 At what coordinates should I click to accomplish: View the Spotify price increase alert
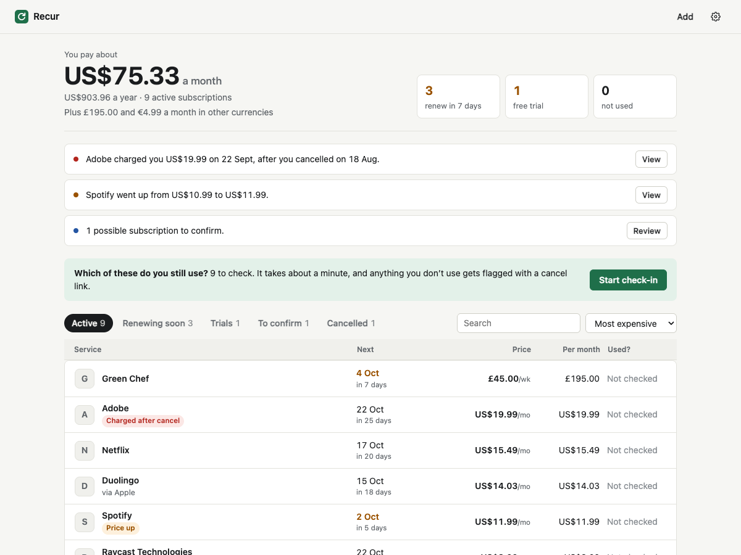pyautogui.click(x=651, y=195)
